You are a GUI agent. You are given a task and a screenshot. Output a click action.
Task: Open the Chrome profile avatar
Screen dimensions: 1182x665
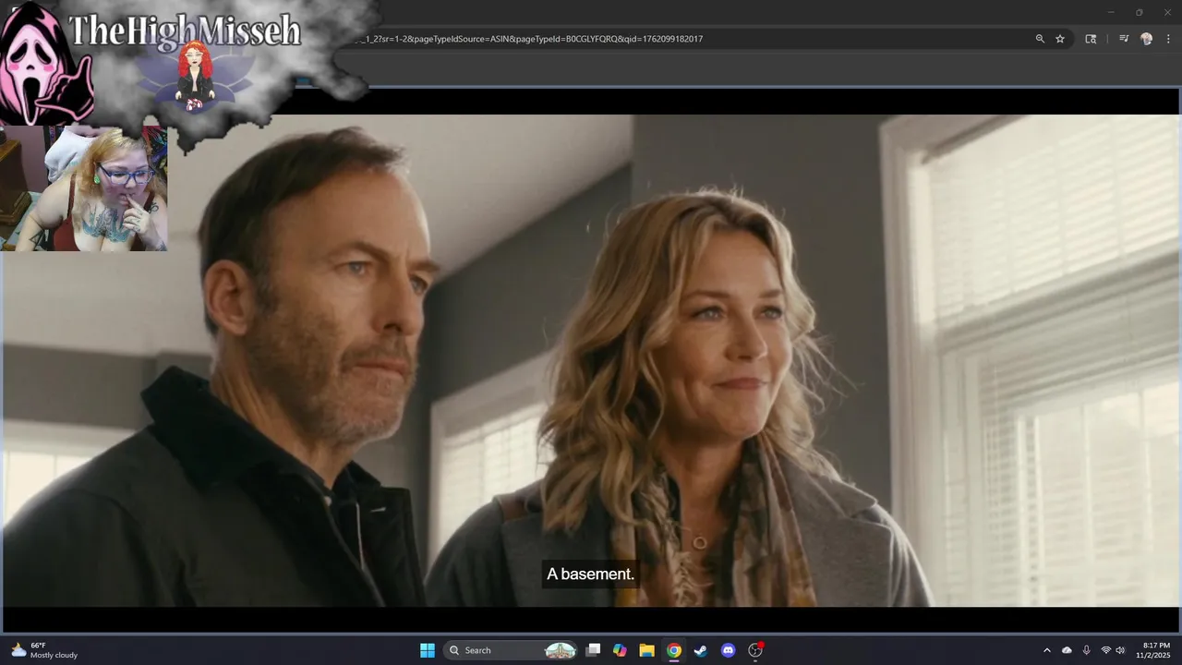click(1147, 39)
